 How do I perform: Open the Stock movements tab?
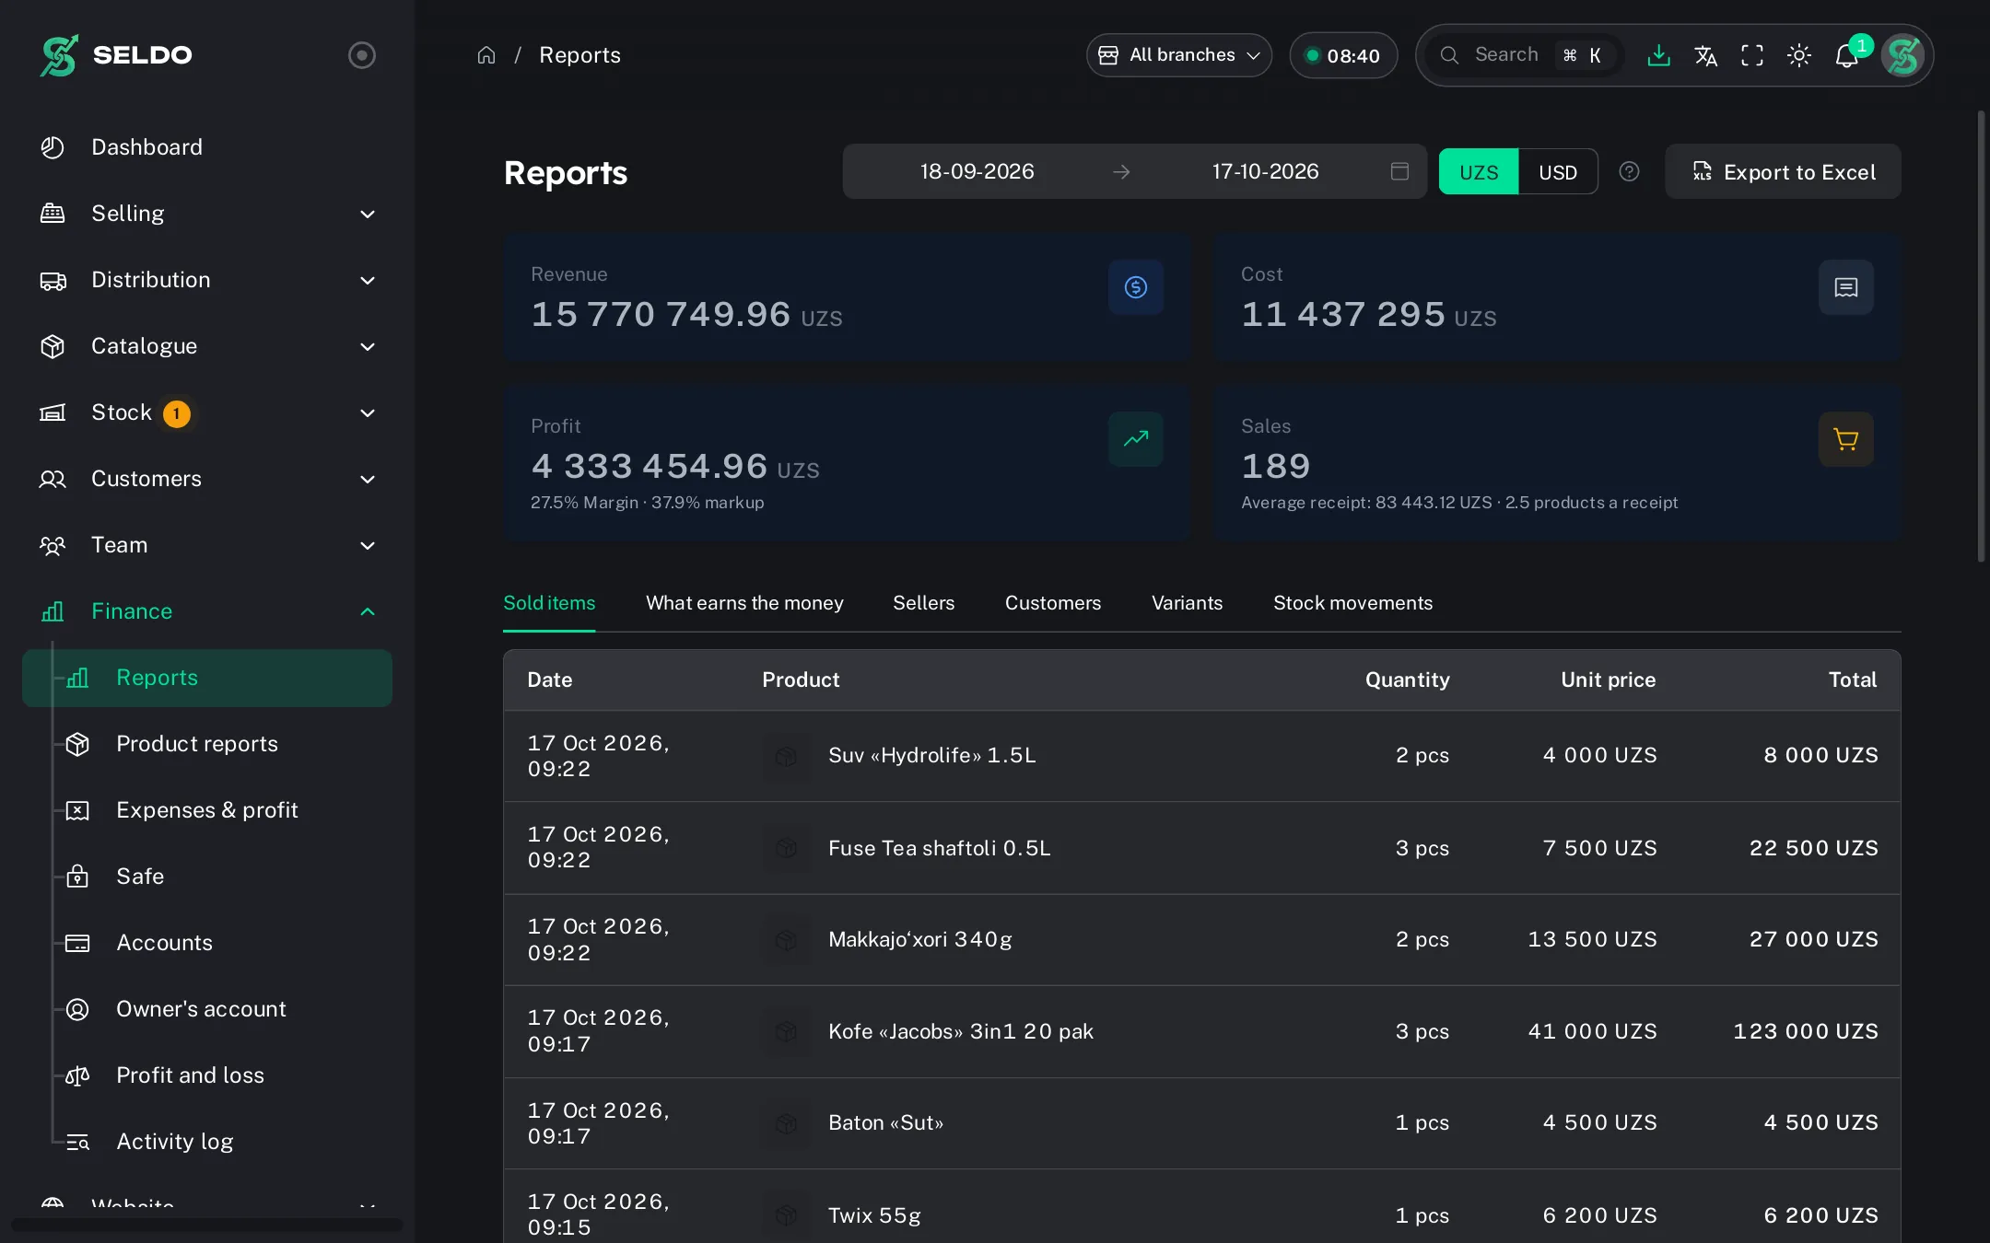tap(1352, 603)
